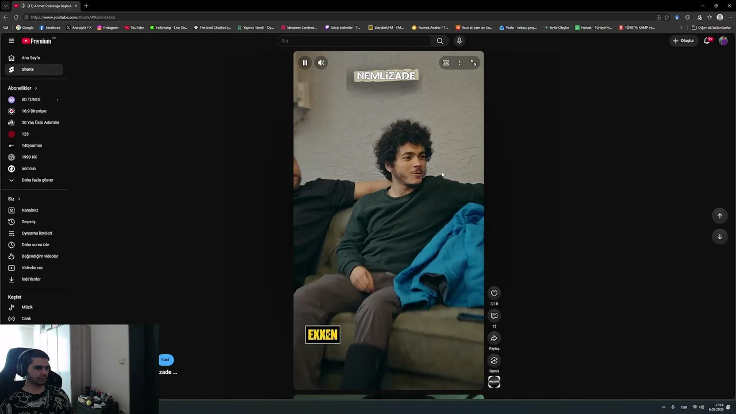Click the Katıl join button
736x414 pixels.
(166, 360)
